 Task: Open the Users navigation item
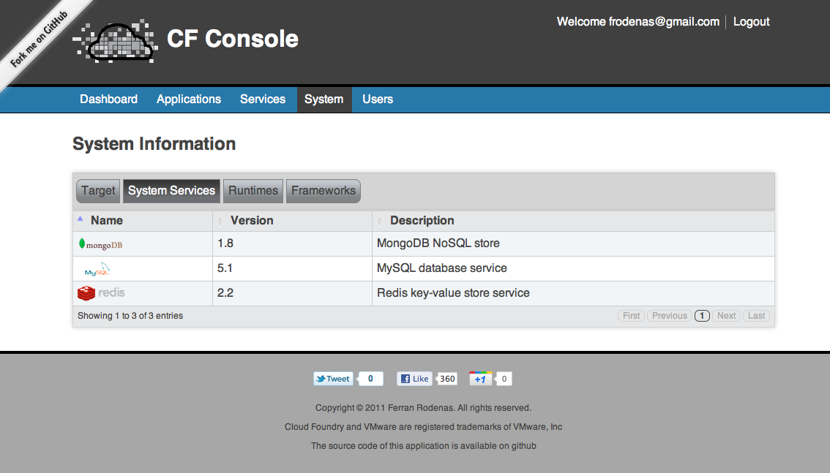coord(378,99)
